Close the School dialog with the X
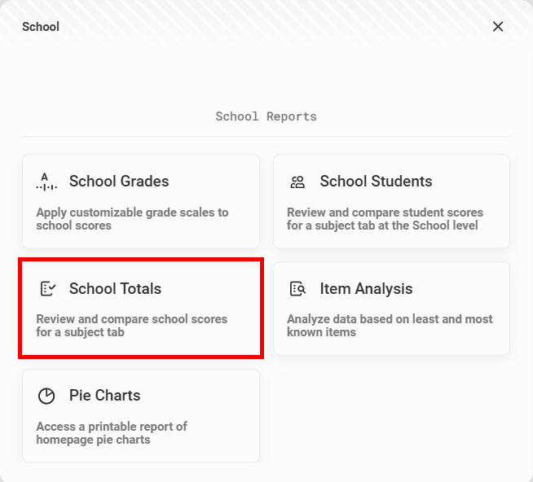 click(498, 27)
